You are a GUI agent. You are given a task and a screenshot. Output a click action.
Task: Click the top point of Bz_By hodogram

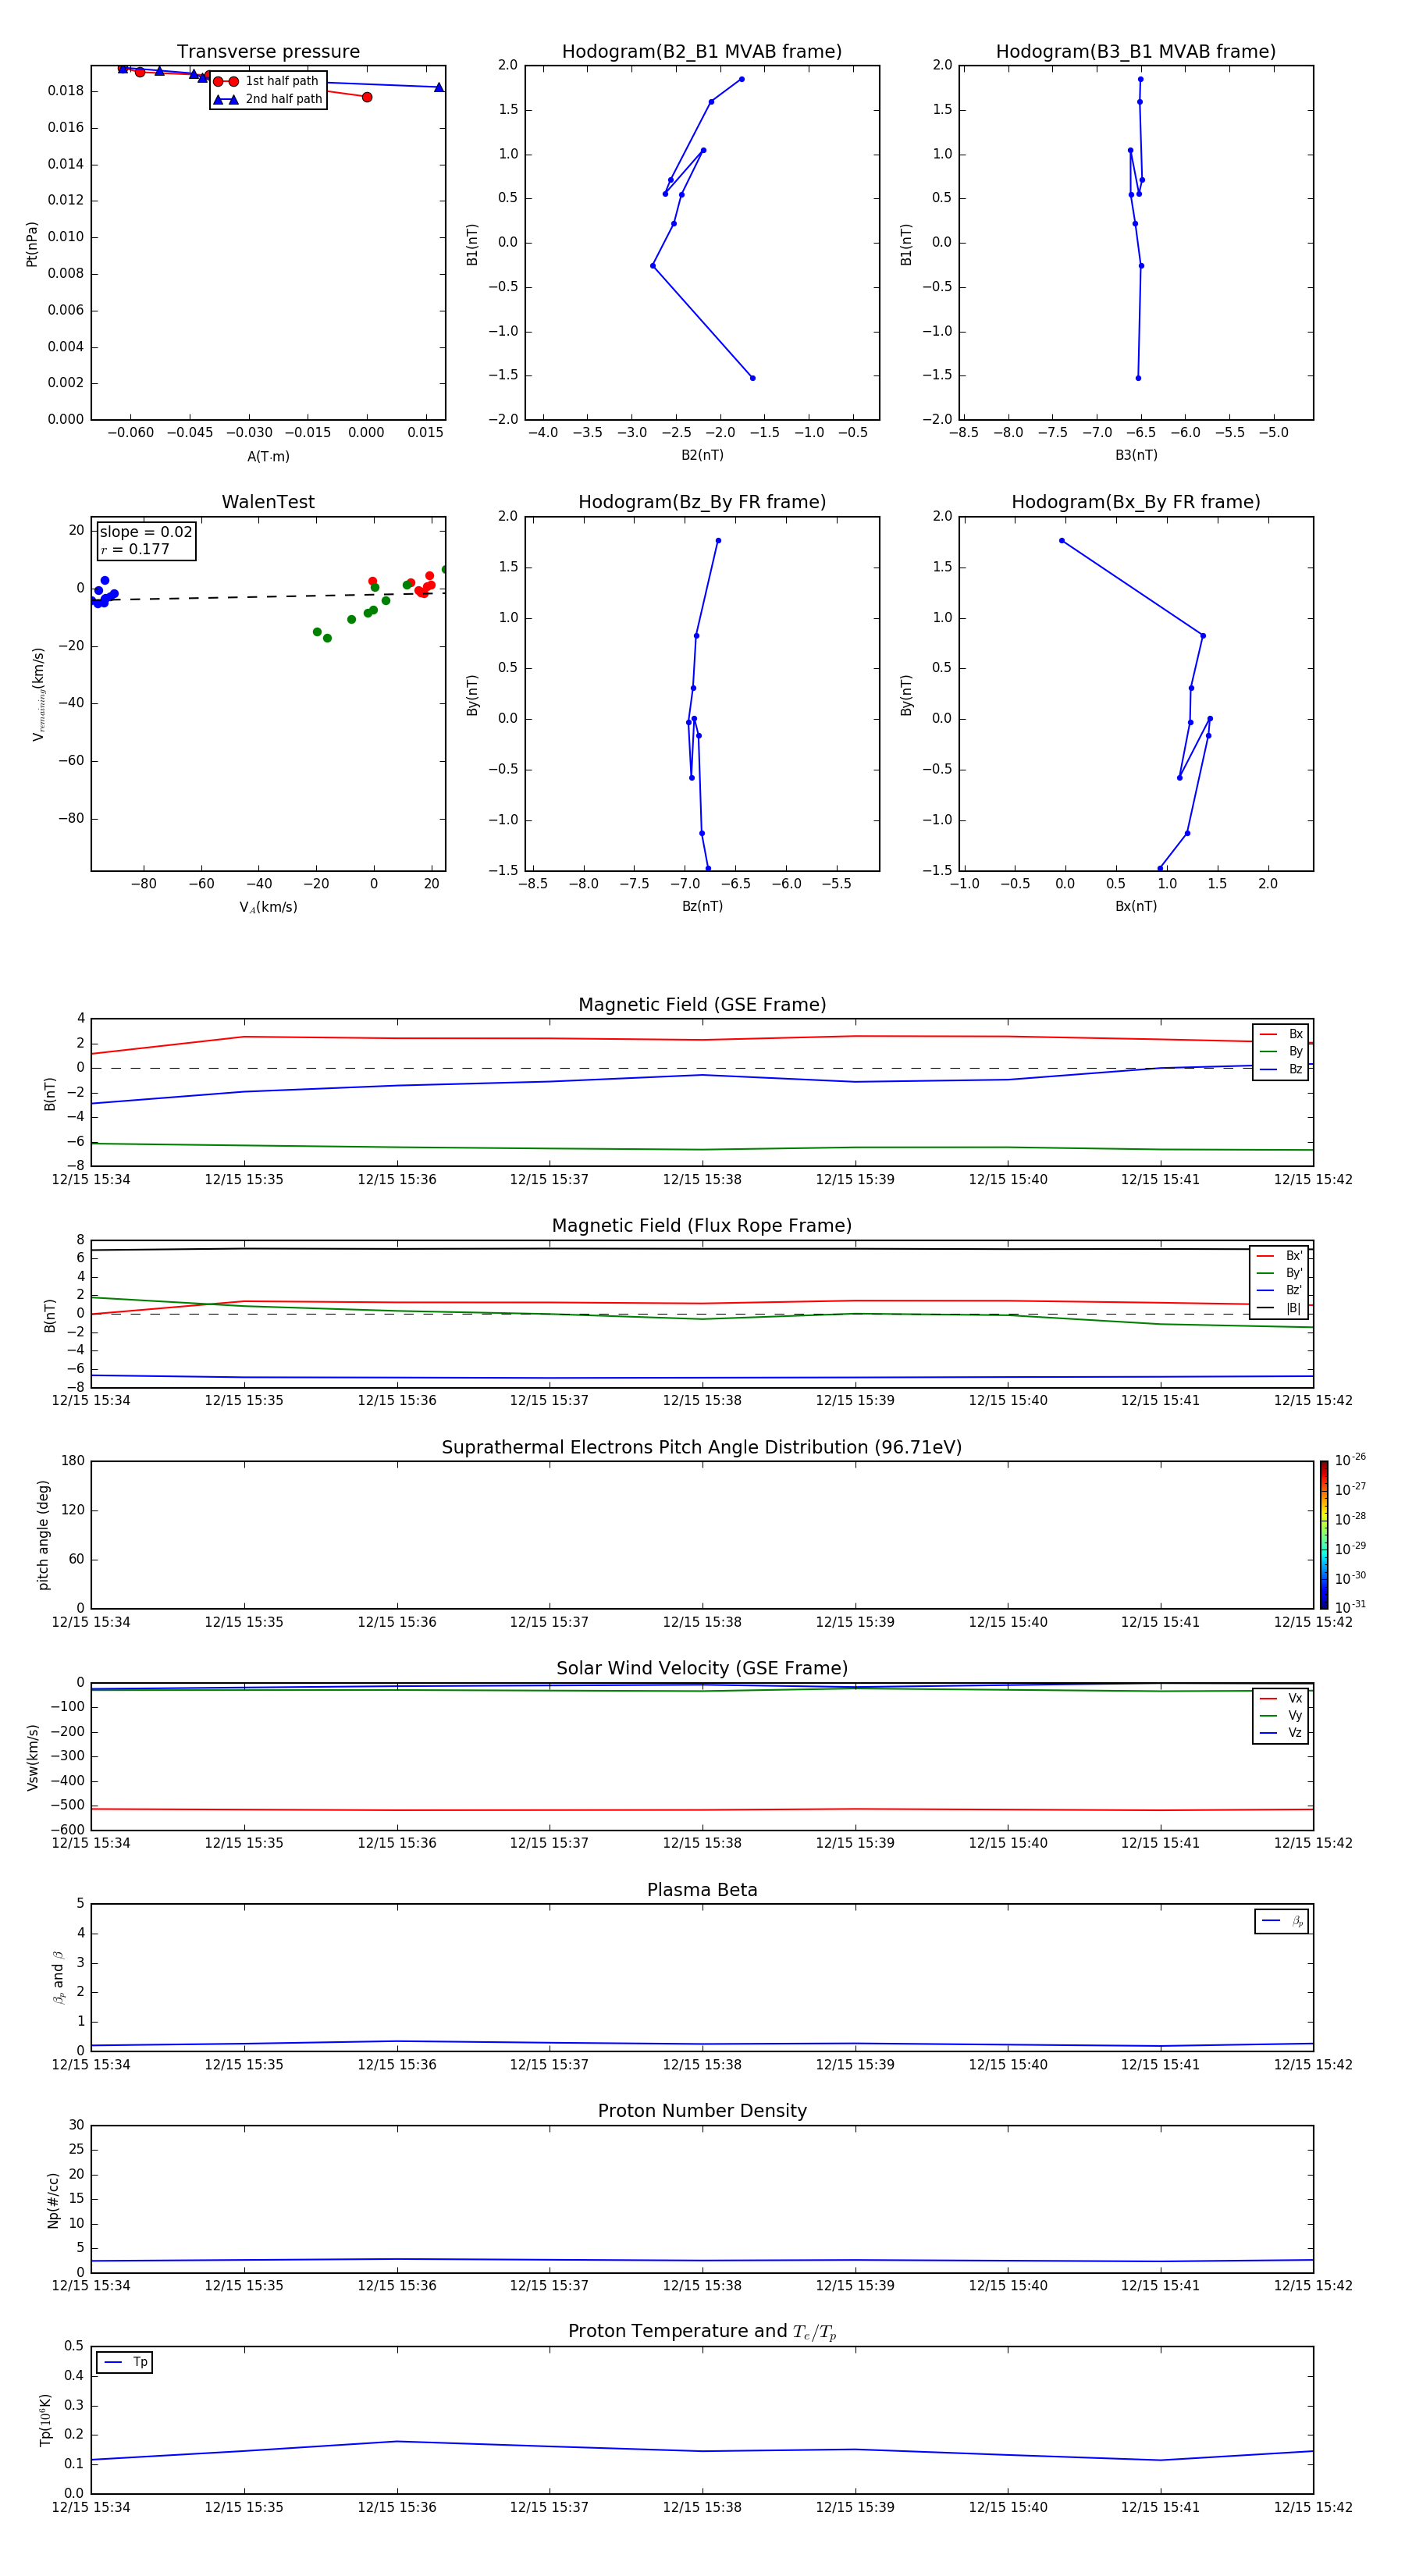pos(718,541)
